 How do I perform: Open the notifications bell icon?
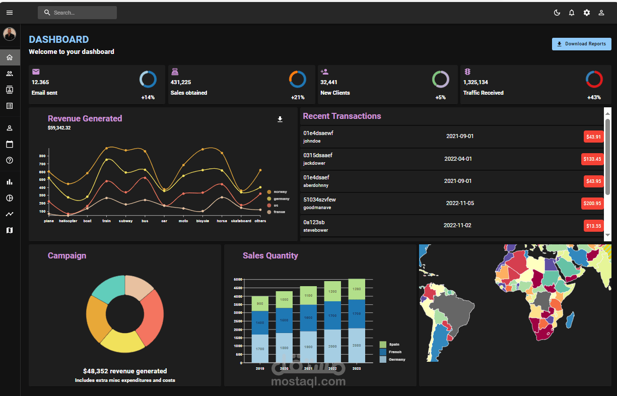(x=572, y=13)
